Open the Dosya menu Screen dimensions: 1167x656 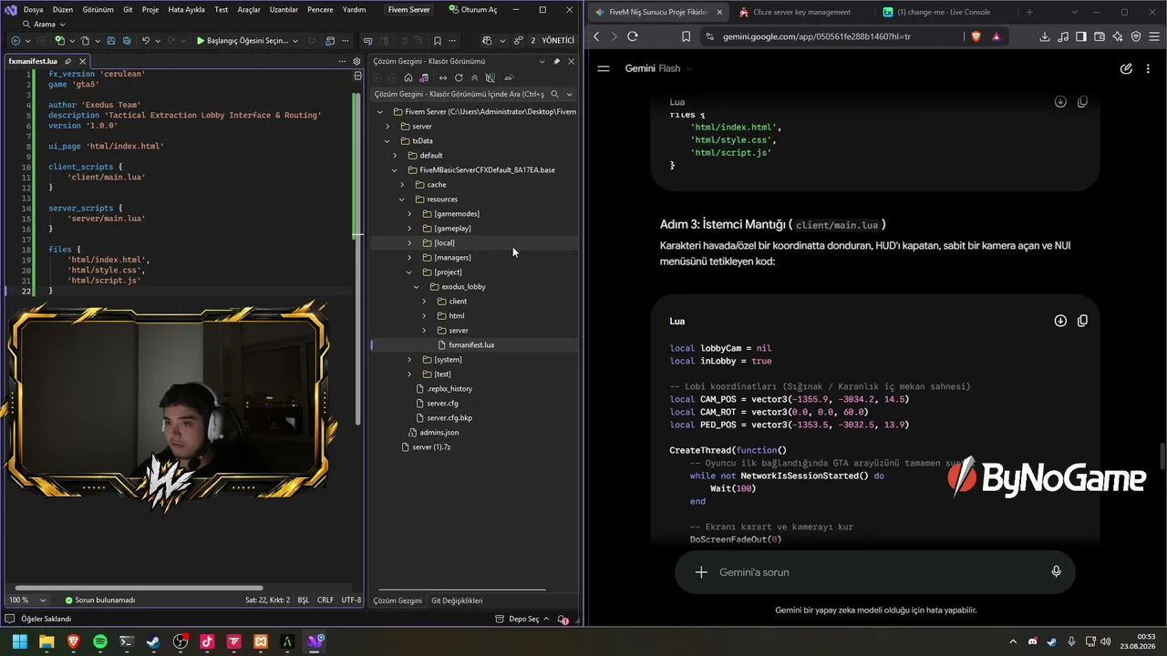click(34, 9)
